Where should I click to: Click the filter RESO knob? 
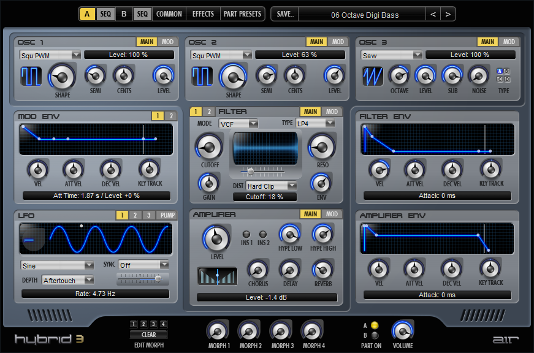coord(322,147)
